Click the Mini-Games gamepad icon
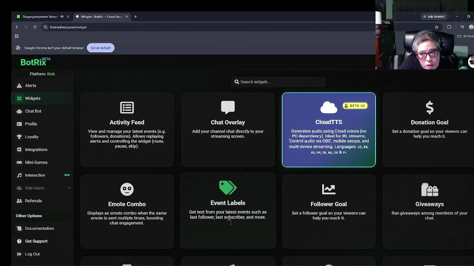This screenshot has width=474, height=266. 19,162
